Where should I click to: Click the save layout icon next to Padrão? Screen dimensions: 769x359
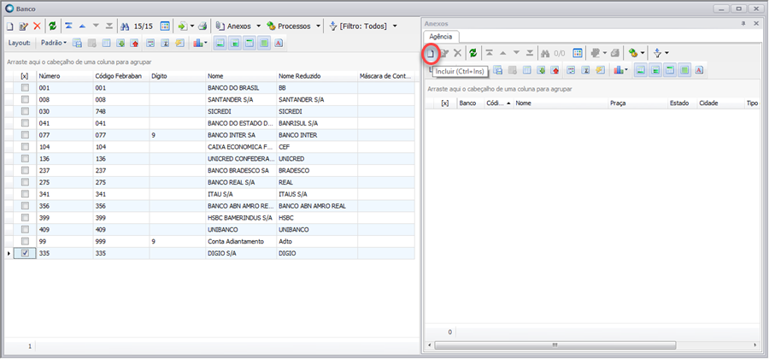click(77, 43)
